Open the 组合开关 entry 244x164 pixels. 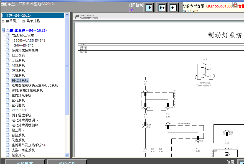[x=18, y=155]
